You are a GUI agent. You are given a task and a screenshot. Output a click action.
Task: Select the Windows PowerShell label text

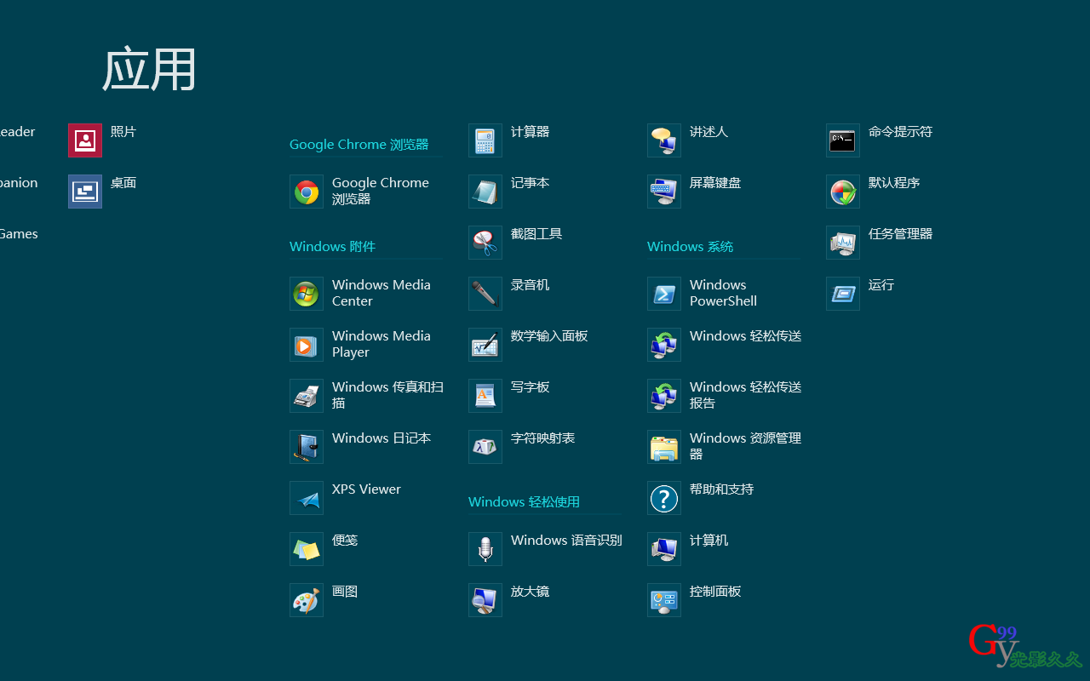click(x=723, y=293)
